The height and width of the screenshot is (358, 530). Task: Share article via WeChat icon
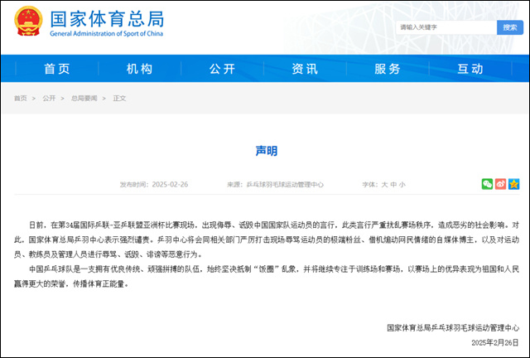pos(487,184)
